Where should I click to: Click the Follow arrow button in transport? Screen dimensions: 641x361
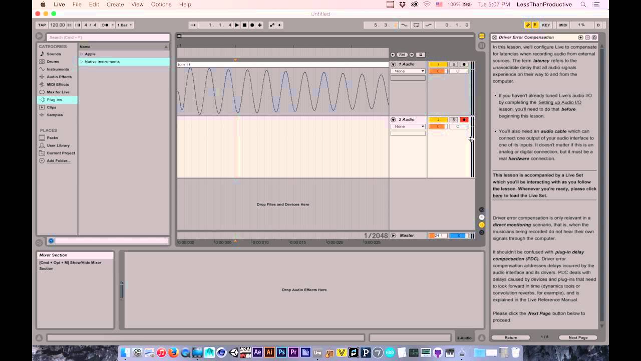coord(193,25)
